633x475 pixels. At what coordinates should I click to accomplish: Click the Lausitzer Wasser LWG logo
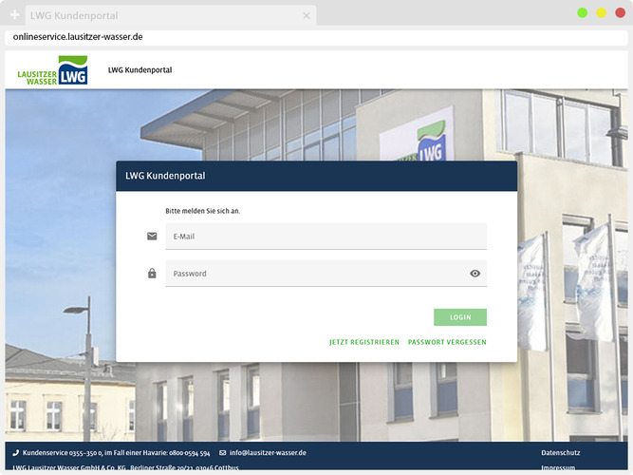pyautogui.click(x=53, y=70)
